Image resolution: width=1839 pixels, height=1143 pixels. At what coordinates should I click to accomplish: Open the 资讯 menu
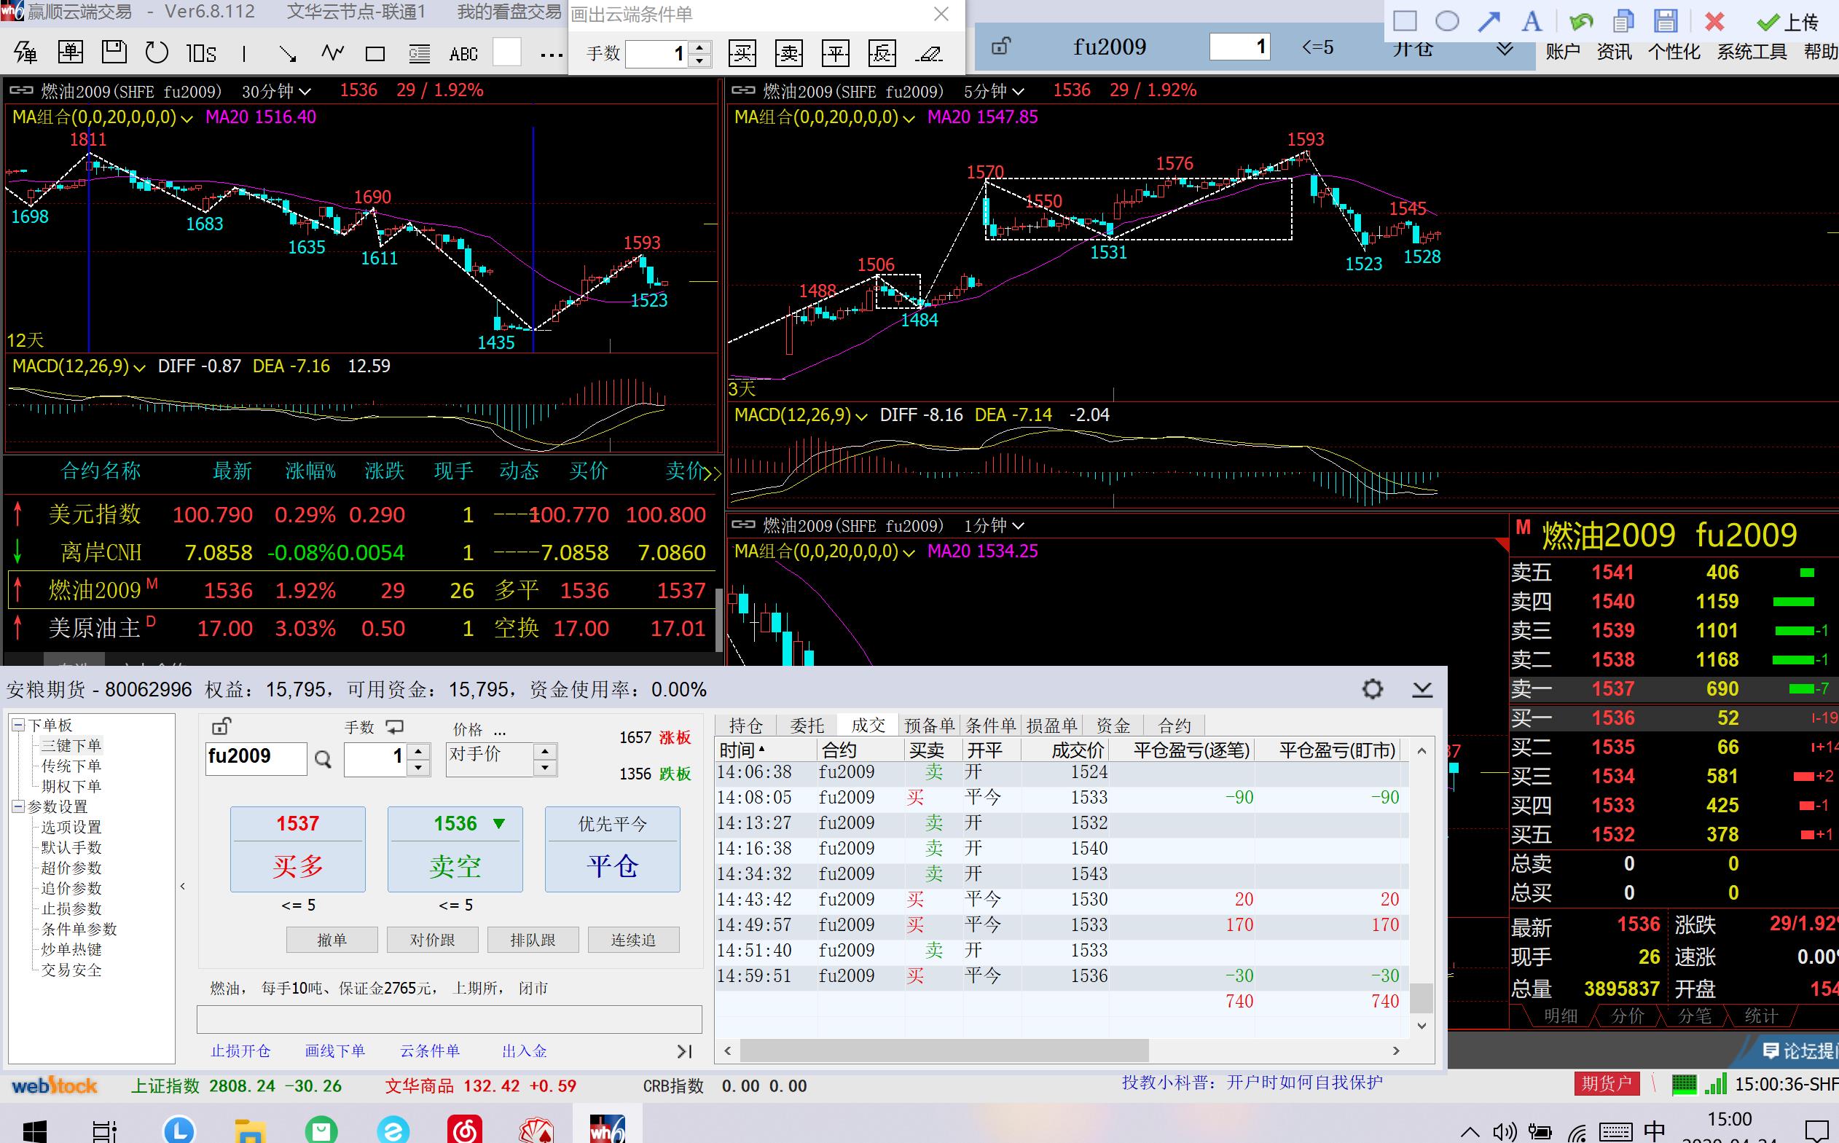point(1614,52)
